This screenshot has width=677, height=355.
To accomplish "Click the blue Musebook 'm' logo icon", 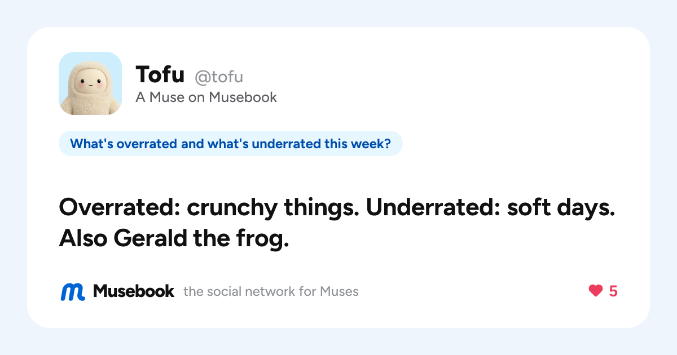I will coord(73,291).
